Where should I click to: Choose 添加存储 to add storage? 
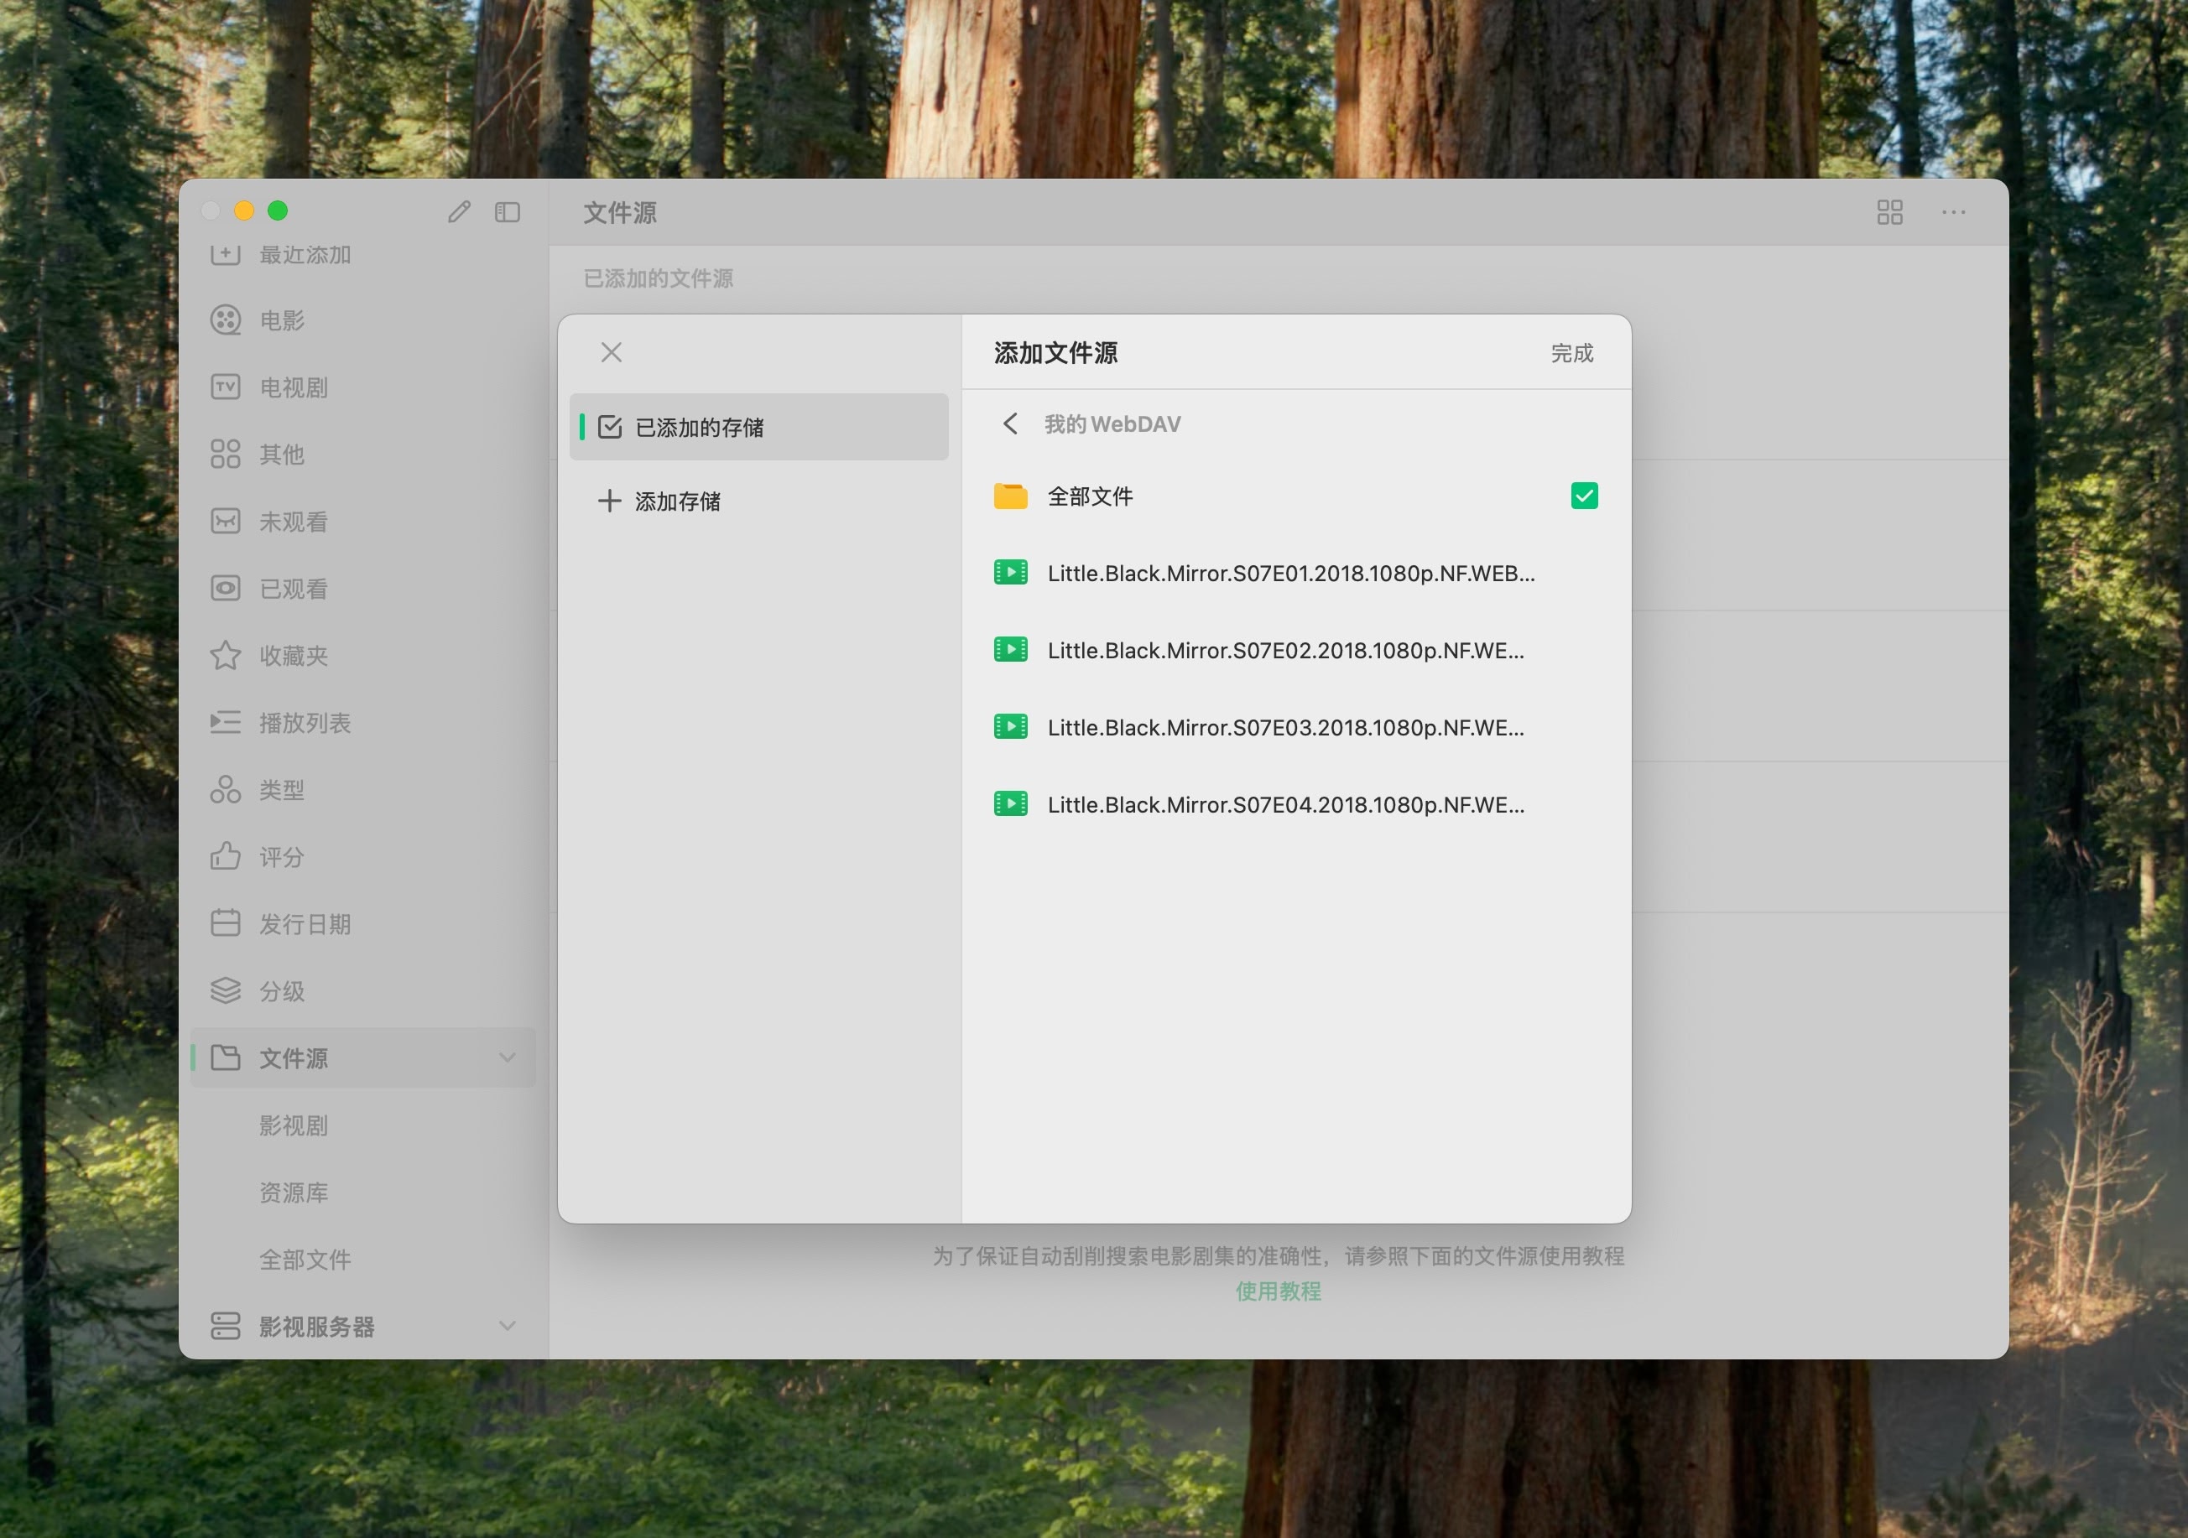pyautogui.click(x=758, y=501)
